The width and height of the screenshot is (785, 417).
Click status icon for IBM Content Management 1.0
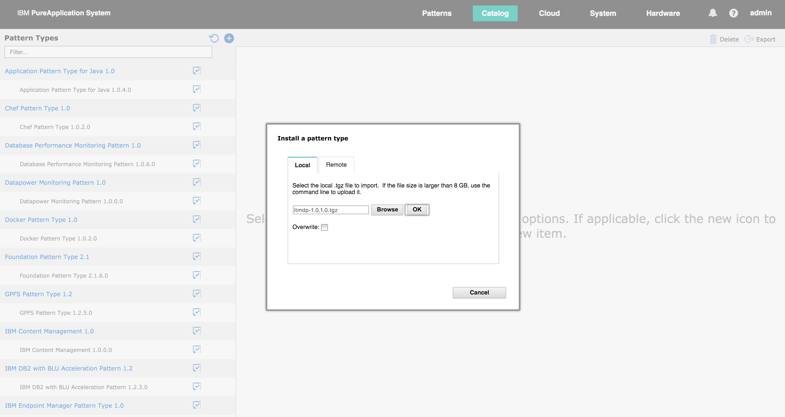[x=197, y=331]
